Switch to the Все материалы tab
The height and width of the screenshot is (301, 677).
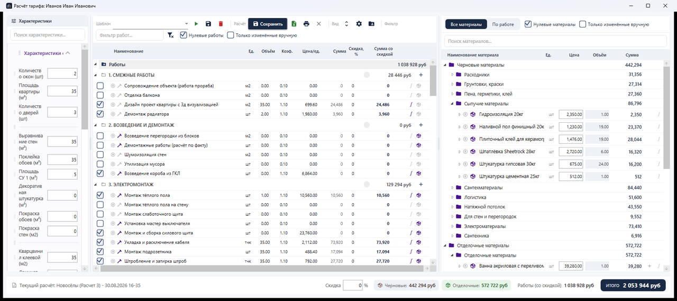pyautogui.click(x=466, y=24)
